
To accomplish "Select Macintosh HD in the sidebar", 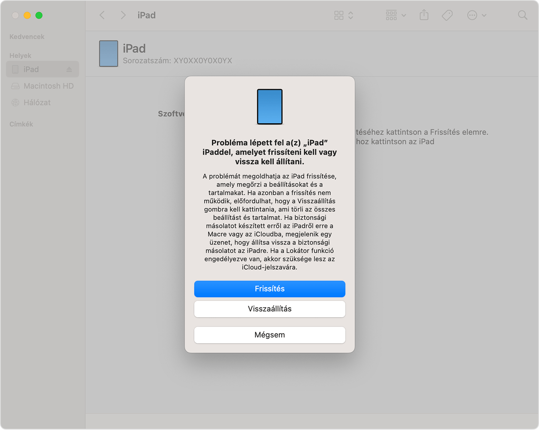I will (x=49, y=86).
